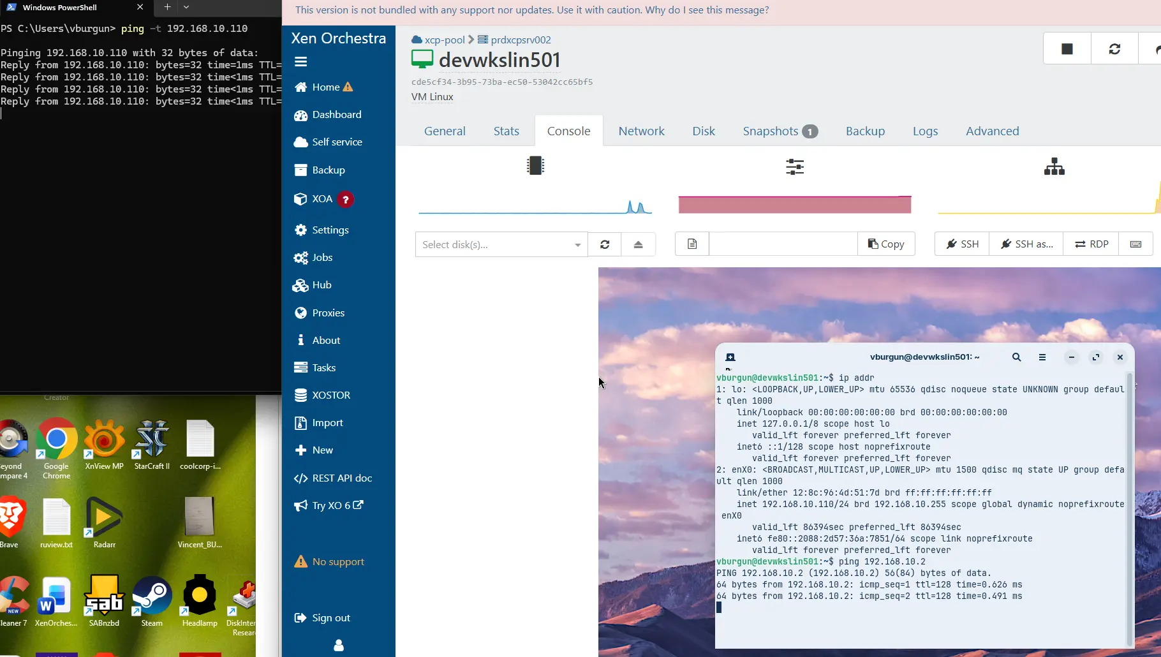Click the XOA red question mark badge

(345, 200)
